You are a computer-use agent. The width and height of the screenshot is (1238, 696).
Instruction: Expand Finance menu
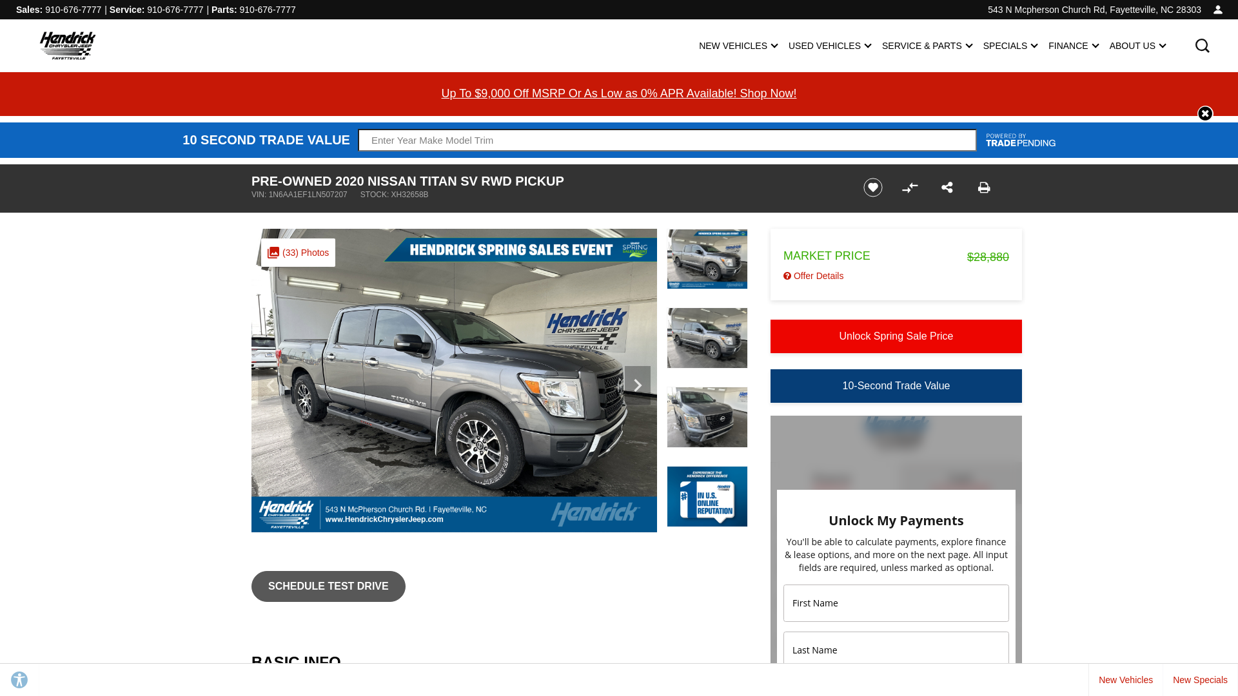click(1074, 46)
